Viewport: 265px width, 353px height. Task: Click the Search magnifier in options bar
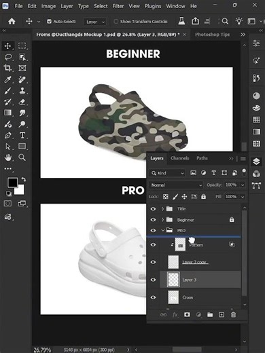(x=225, y=21)
